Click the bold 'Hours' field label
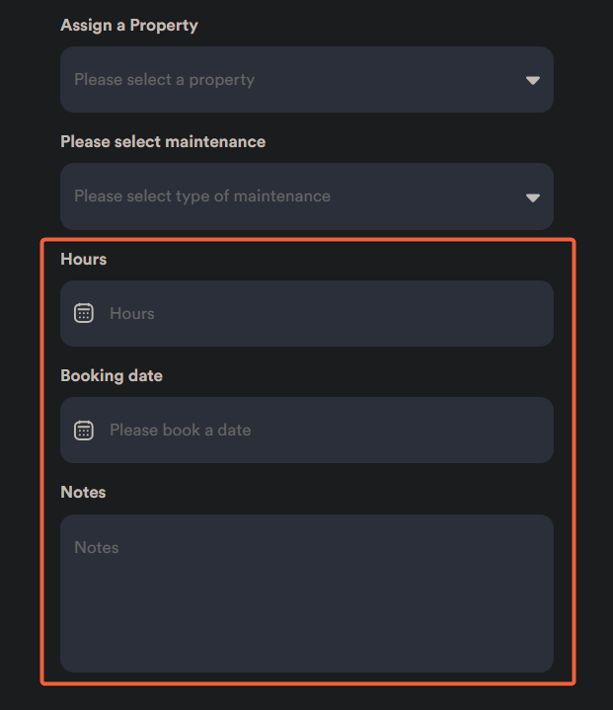 pos(84,259)
